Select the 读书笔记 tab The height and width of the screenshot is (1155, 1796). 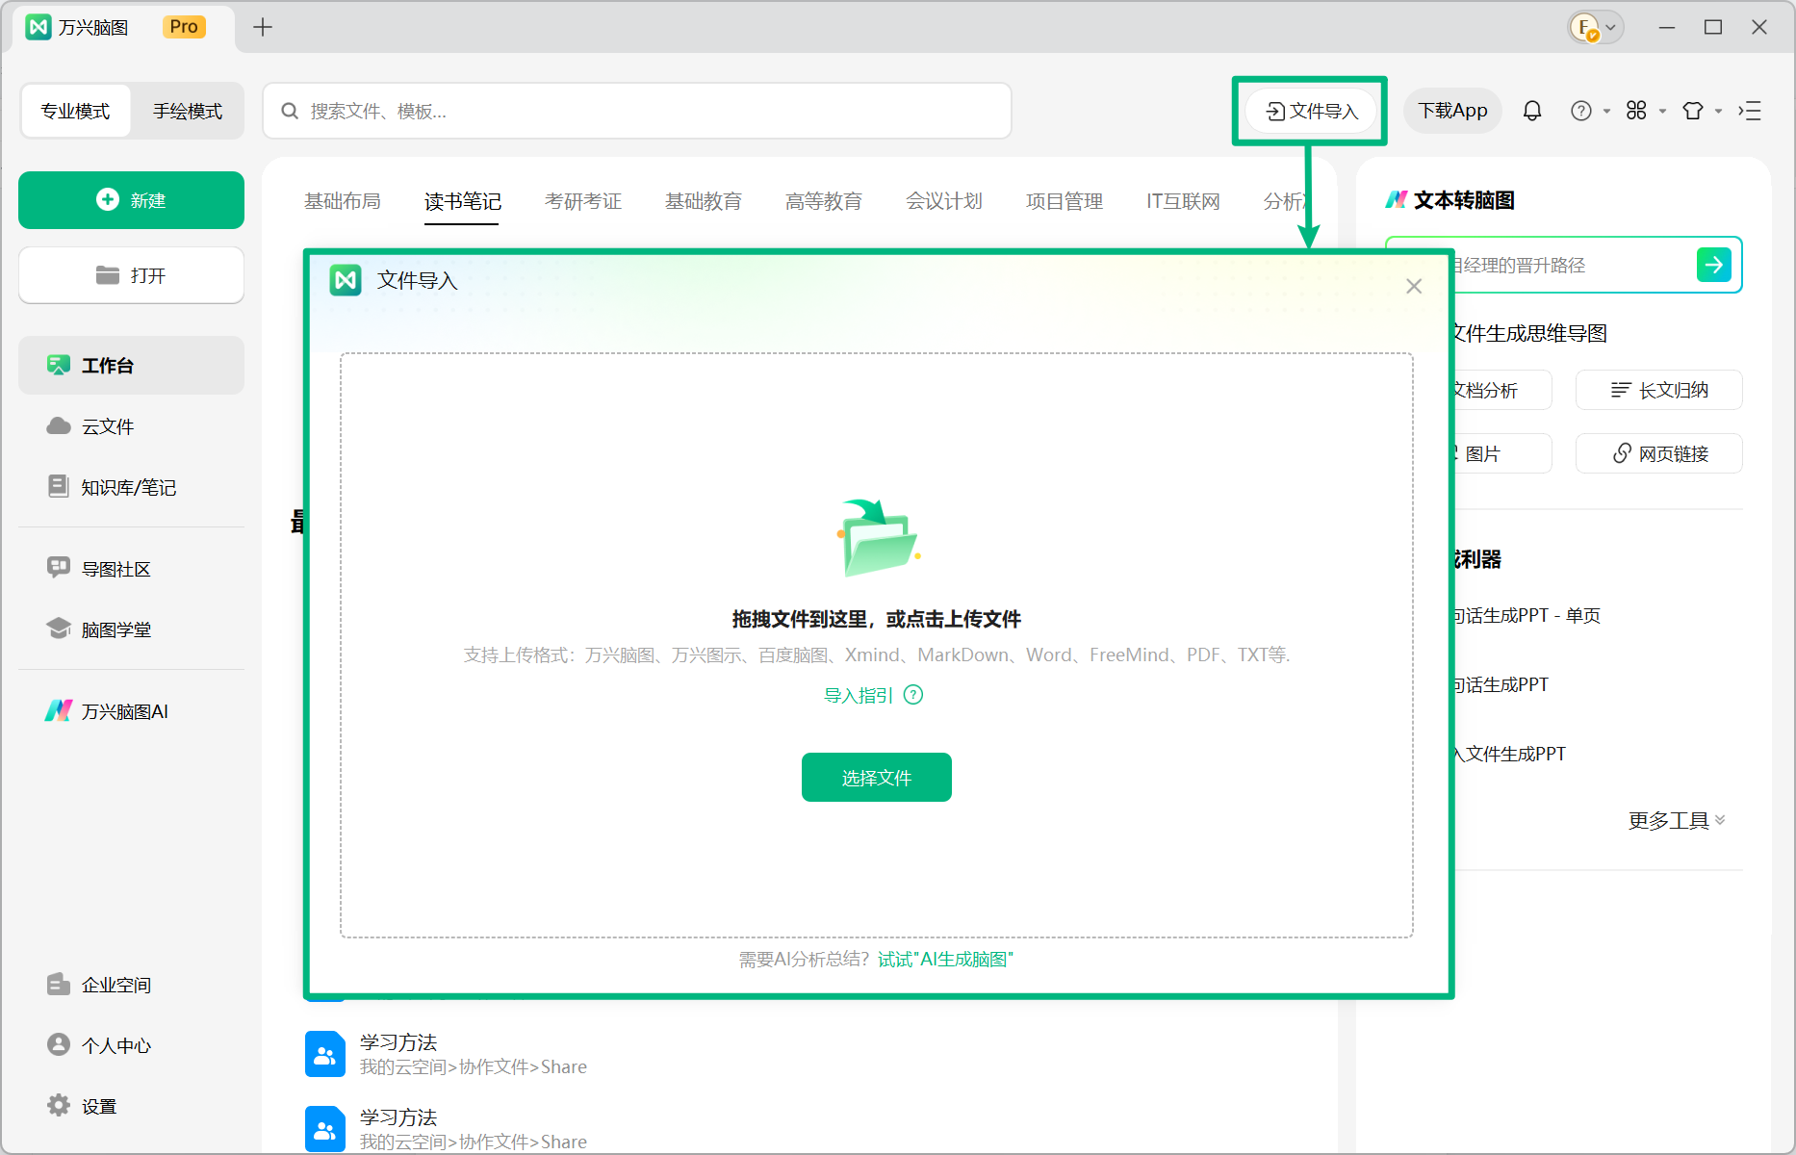463,201
